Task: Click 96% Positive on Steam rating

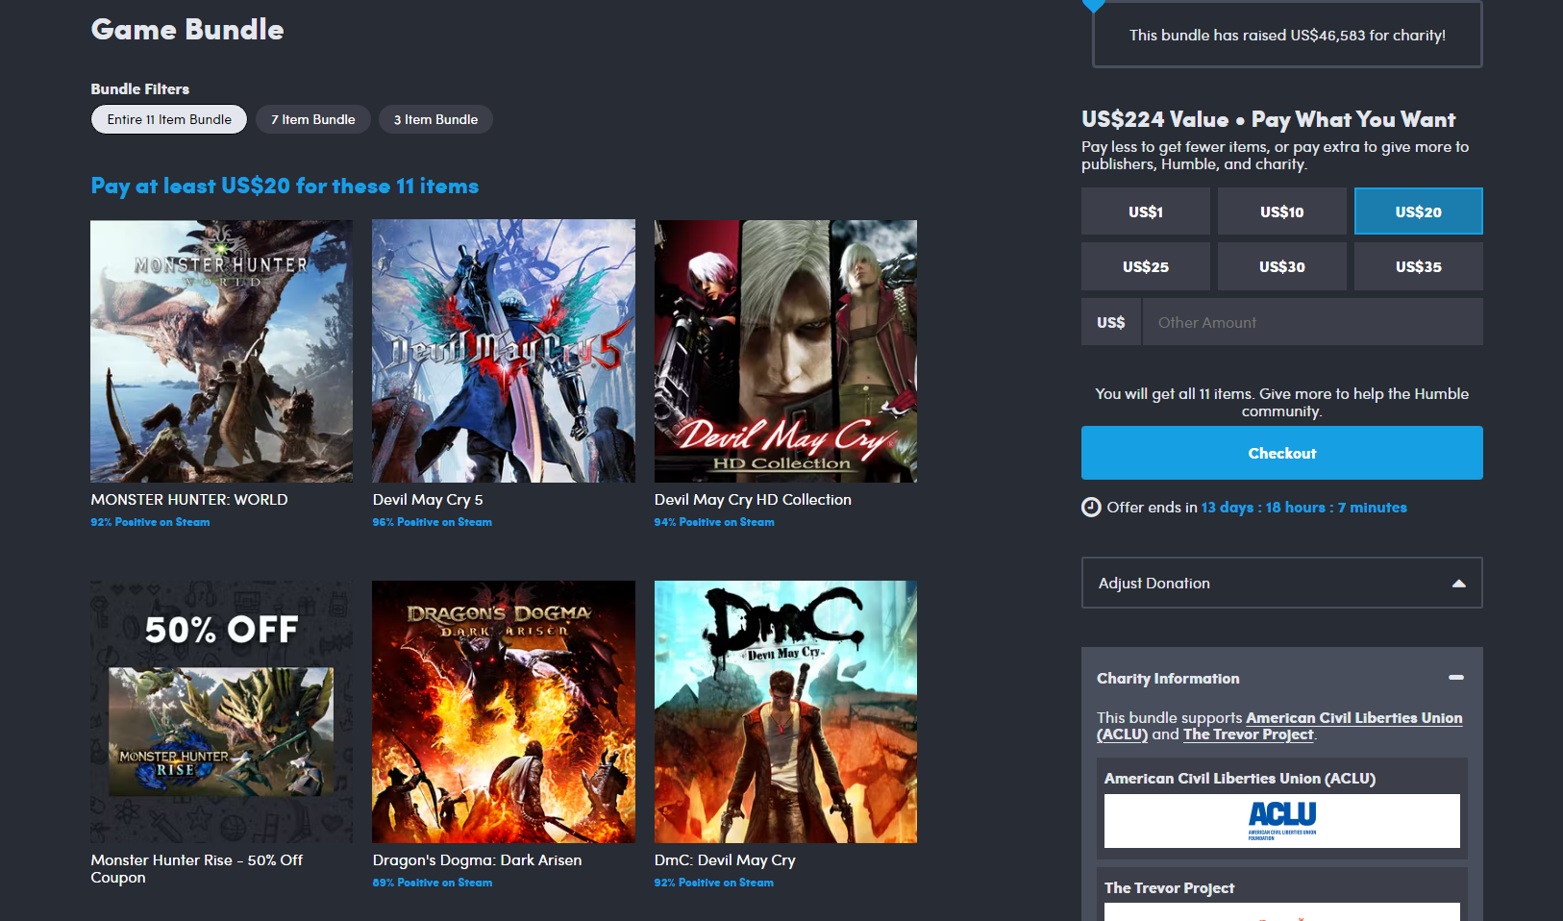Action: point(432,522)
